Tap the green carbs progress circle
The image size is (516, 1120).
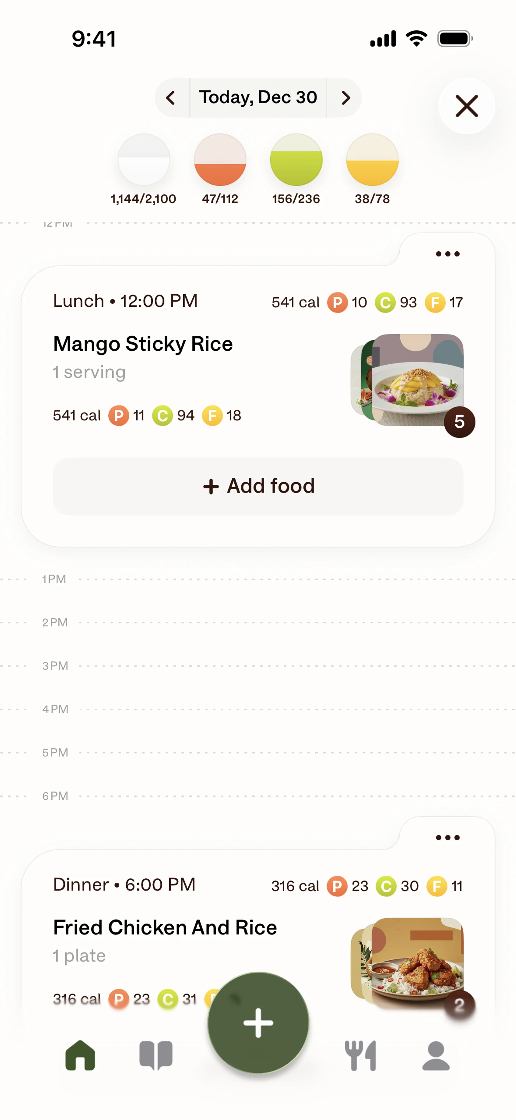(296, 160)
